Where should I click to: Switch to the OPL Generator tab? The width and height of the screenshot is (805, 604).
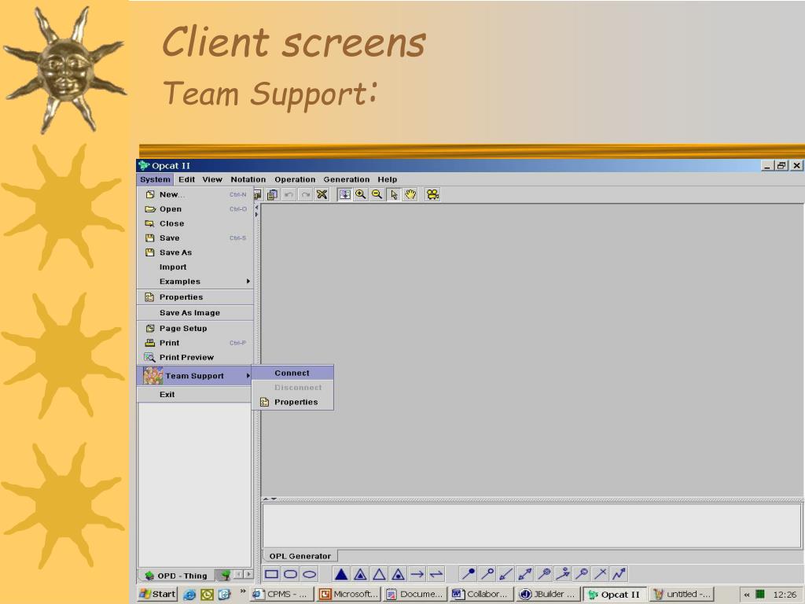coord(300,556)
